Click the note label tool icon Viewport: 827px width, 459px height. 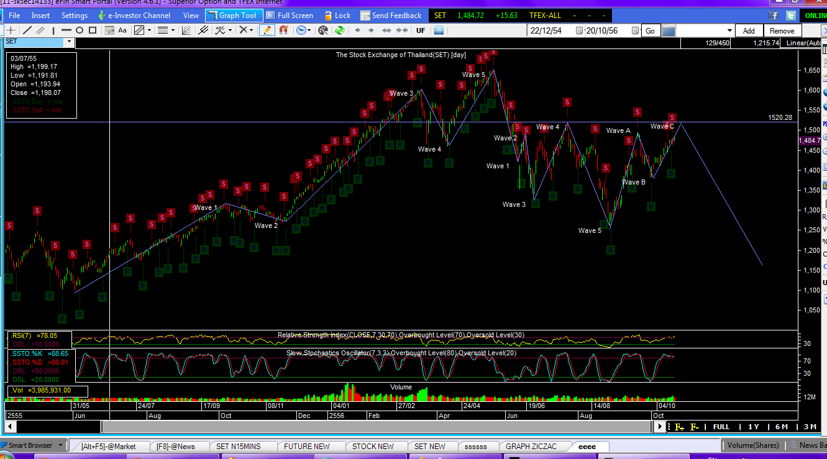coord(110,30)
